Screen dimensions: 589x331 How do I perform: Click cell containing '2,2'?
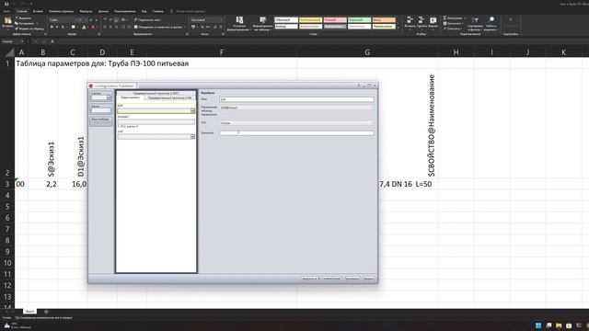52,184
